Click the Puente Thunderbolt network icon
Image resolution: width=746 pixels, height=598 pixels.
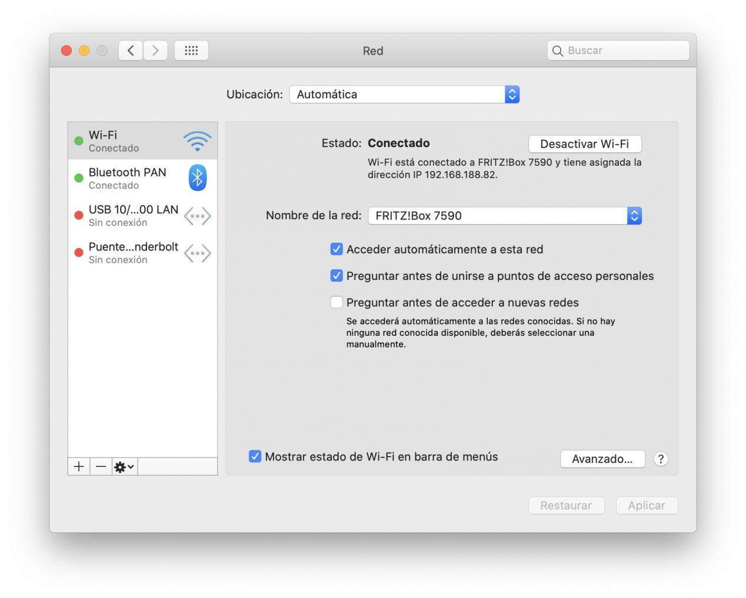click(x=197, y=253)
